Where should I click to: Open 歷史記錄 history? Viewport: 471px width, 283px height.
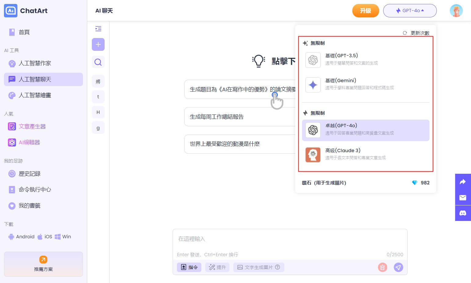(43, 174)
